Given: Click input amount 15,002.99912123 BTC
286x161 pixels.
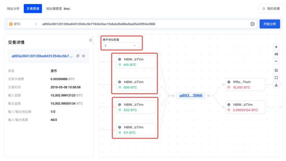Looking at the screenshot, I should pos(67,95).
